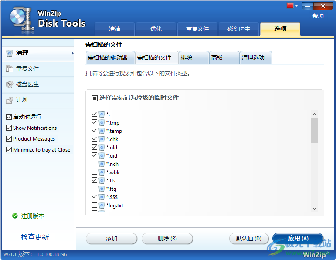Click the bin icon next to *.gid

tap(102, 156)
